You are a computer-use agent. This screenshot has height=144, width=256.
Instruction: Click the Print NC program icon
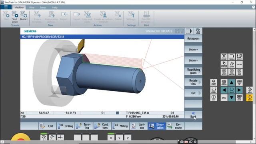[146, 17]
